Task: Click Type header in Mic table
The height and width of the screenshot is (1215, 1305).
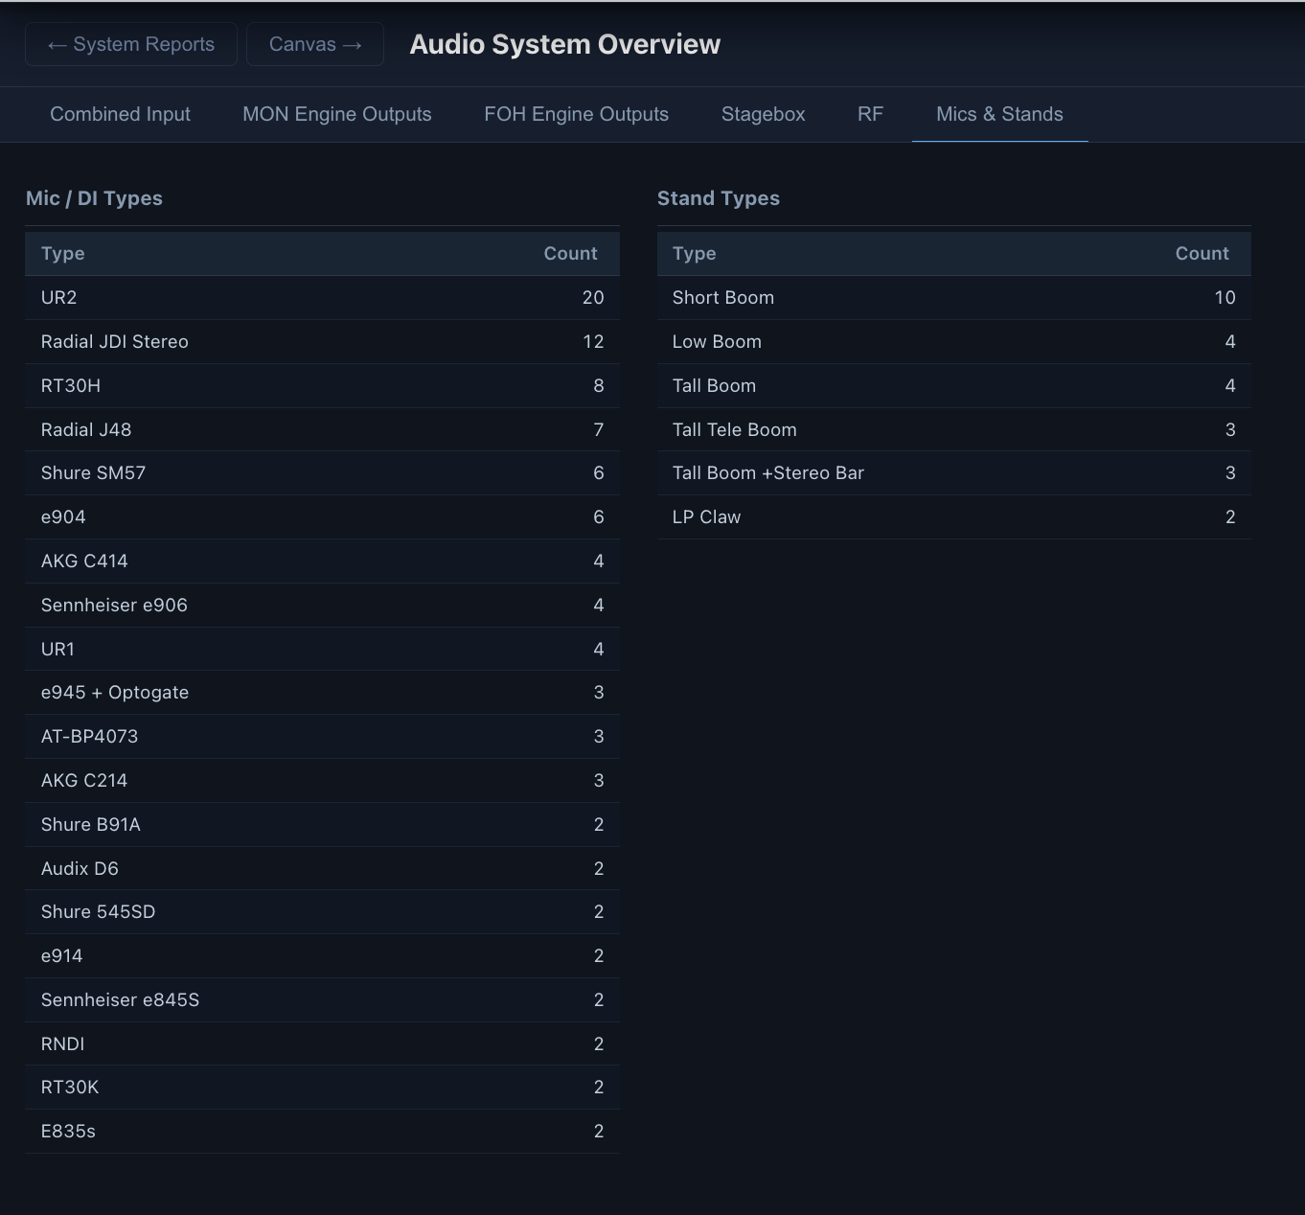Action: coord(63,254)
